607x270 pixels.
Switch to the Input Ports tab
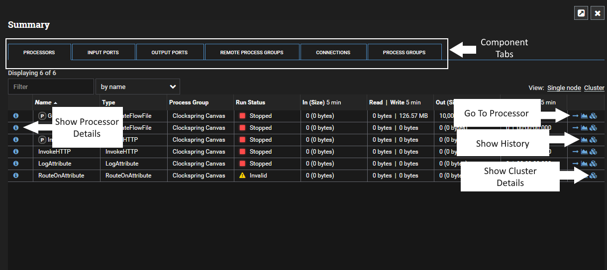point(103,52)
